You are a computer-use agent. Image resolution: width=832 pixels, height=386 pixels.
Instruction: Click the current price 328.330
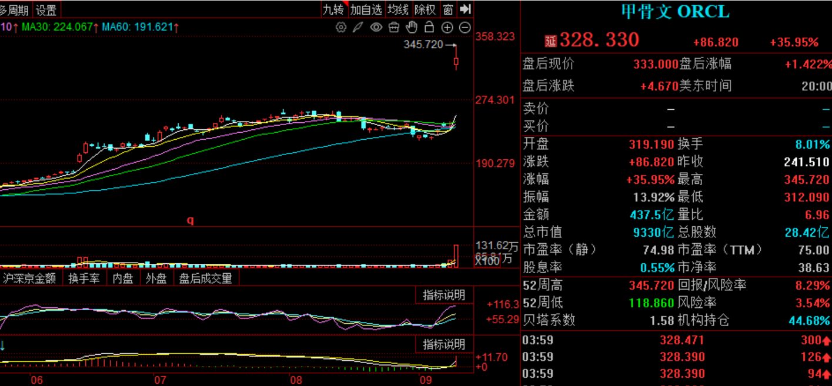pos(599,40)
